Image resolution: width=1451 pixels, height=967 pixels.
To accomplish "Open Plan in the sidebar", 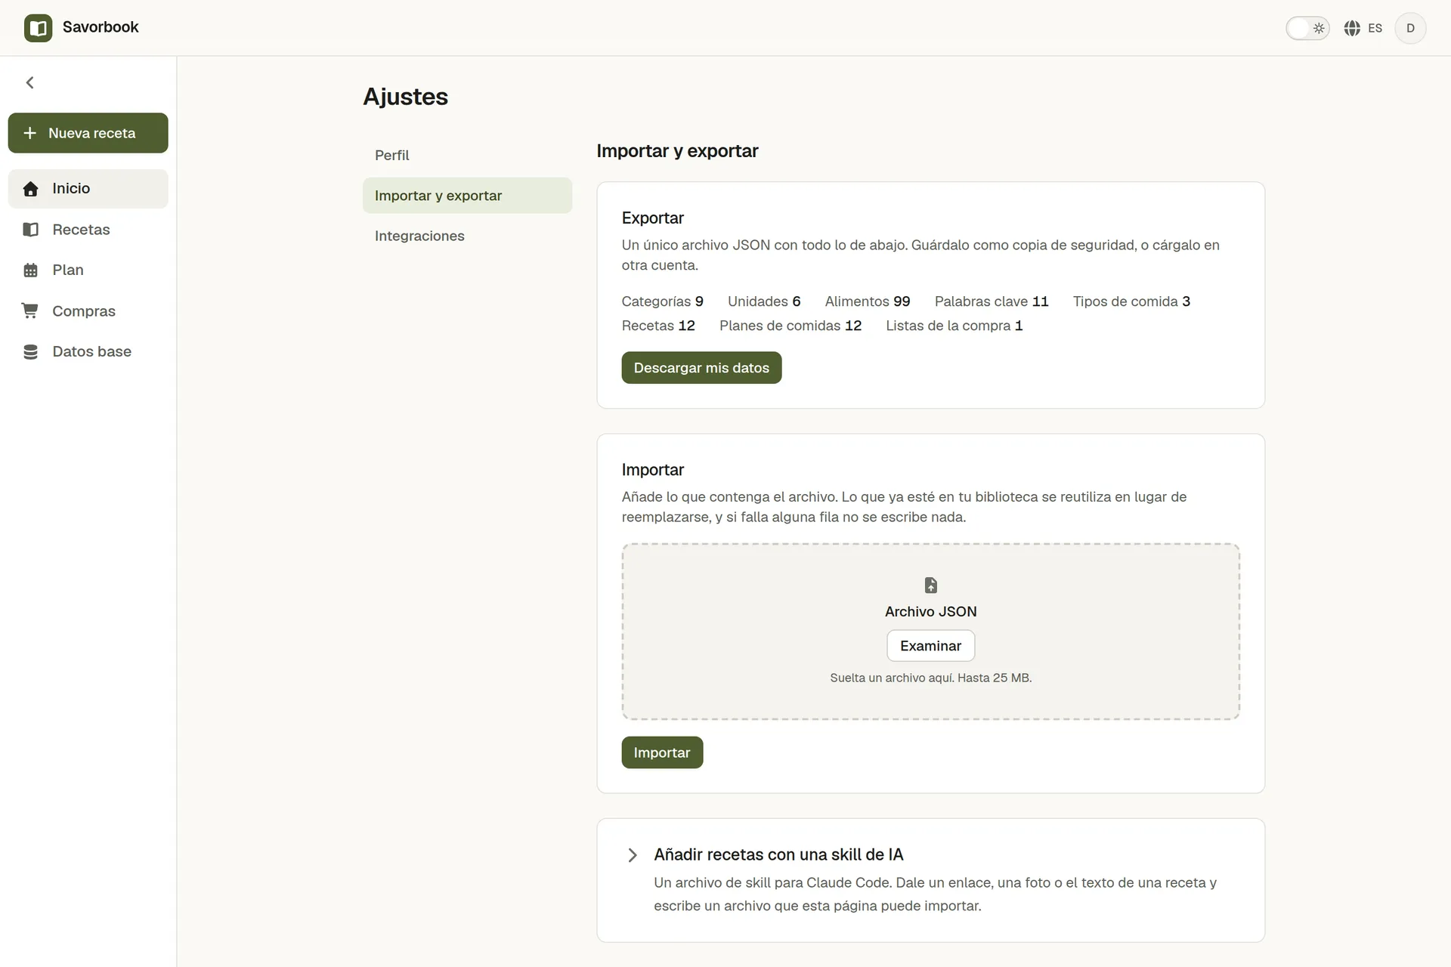I will coord(88,270).
